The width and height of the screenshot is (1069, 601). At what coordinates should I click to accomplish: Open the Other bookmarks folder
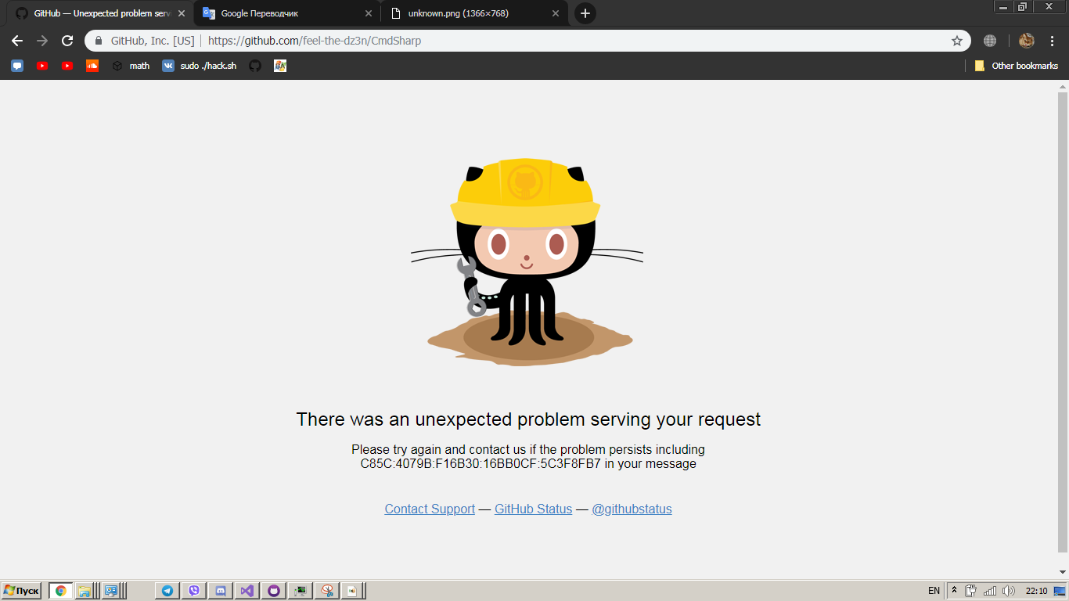click(x=1016, y=66)
